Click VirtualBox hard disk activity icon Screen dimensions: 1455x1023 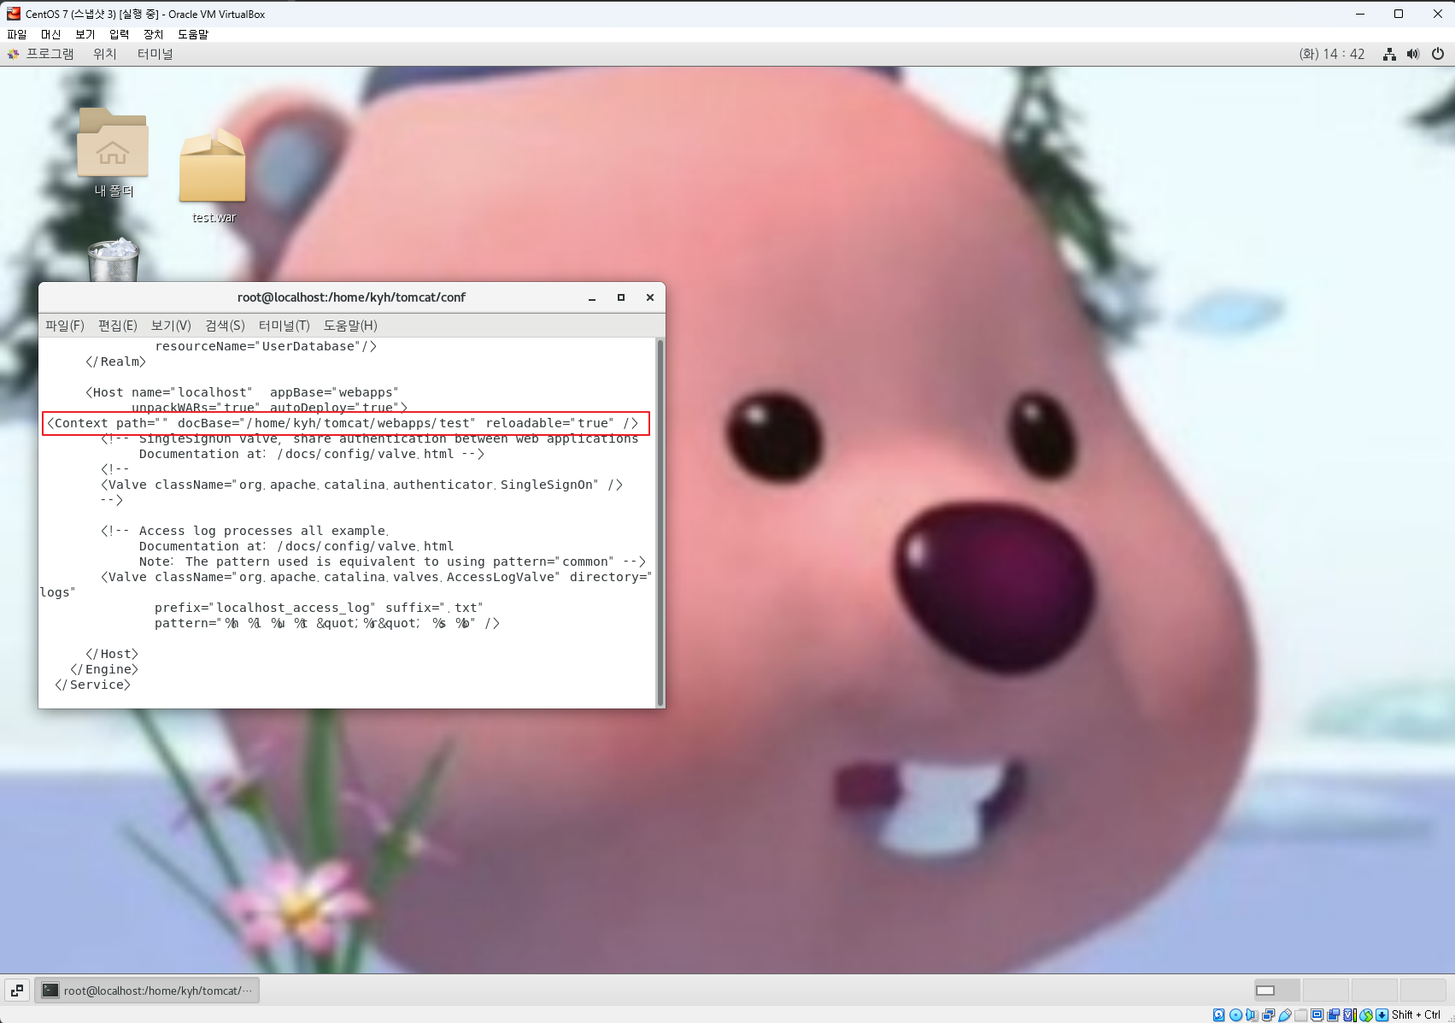click(1219, 1014)
